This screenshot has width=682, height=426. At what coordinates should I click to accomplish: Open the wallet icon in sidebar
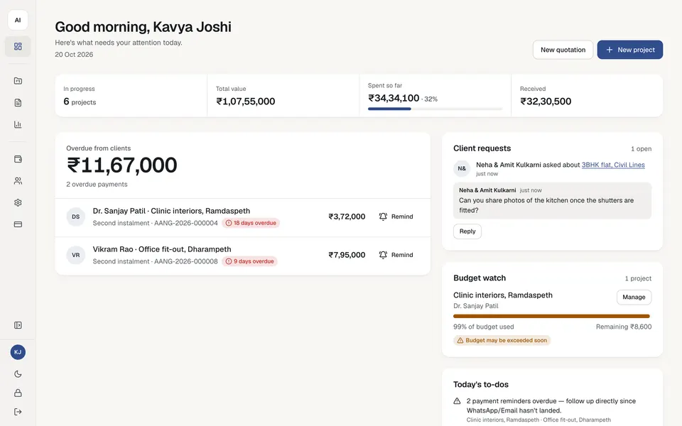(18, 159)
